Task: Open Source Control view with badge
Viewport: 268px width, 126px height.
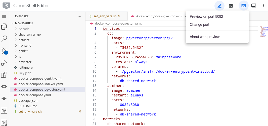Action: [4, 51]
